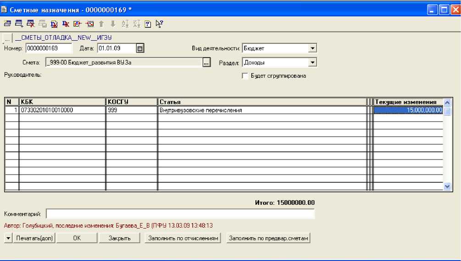This screenshot has height=261, width=461.
Task: Click the move row down arrow icon
Action: (113, 24)
